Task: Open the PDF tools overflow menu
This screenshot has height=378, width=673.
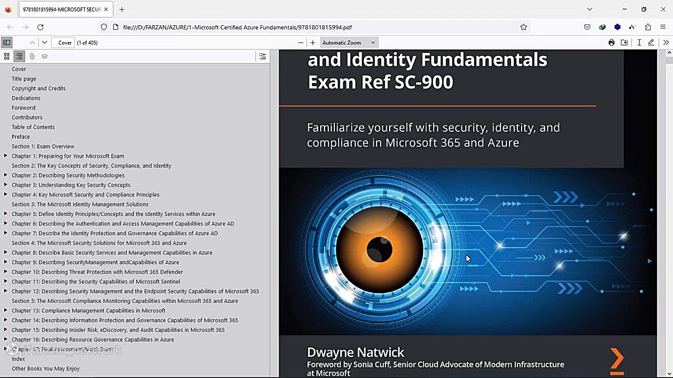Action: 666,43
